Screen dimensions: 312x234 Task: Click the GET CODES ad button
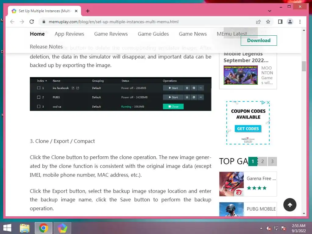248,129
